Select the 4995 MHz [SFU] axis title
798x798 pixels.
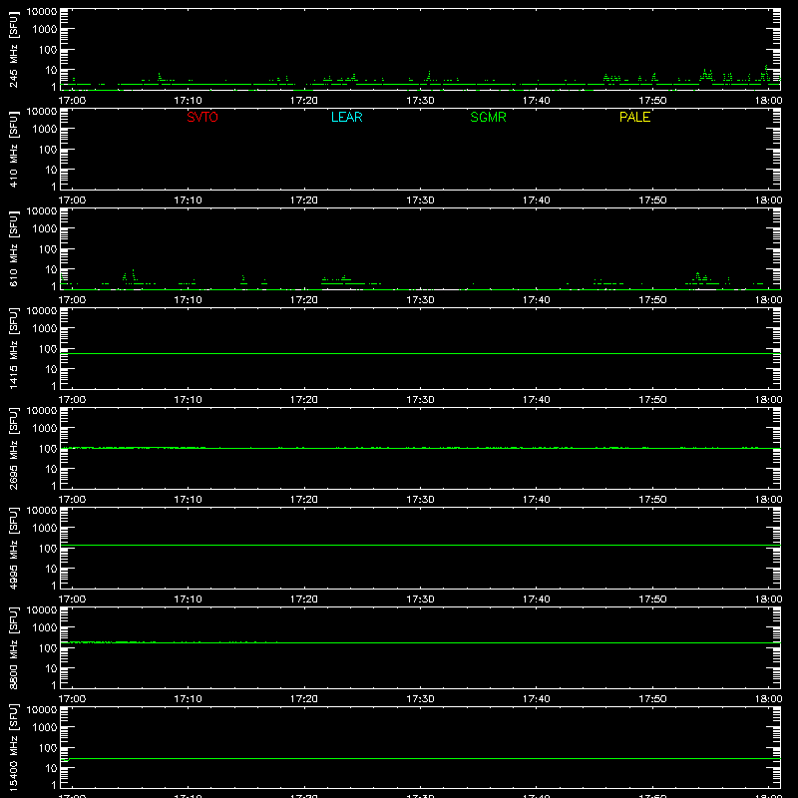click(x=13, y=548)
